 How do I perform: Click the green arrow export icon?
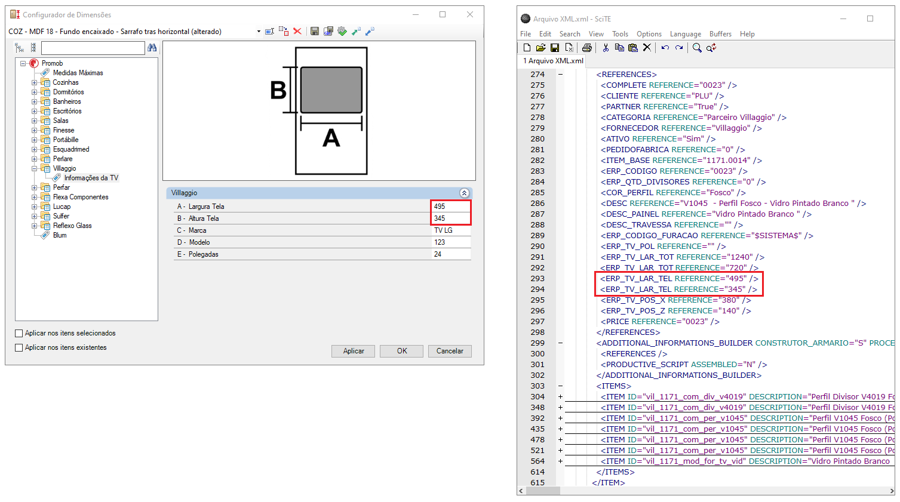point(356,31)
